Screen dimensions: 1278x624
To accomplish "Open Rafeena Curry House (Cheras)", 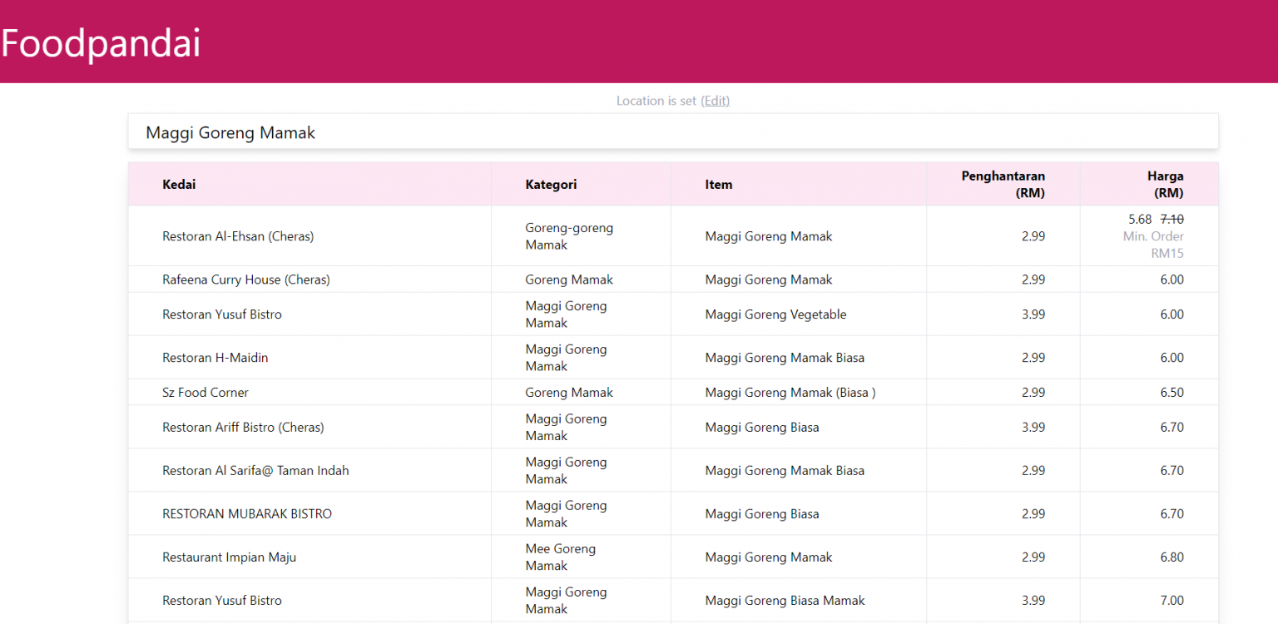I will pyautogui.click(x=246, y=279).
